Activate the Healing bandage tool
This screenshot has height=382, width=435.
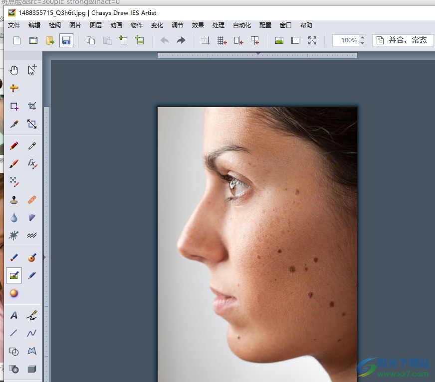(32, 200)
